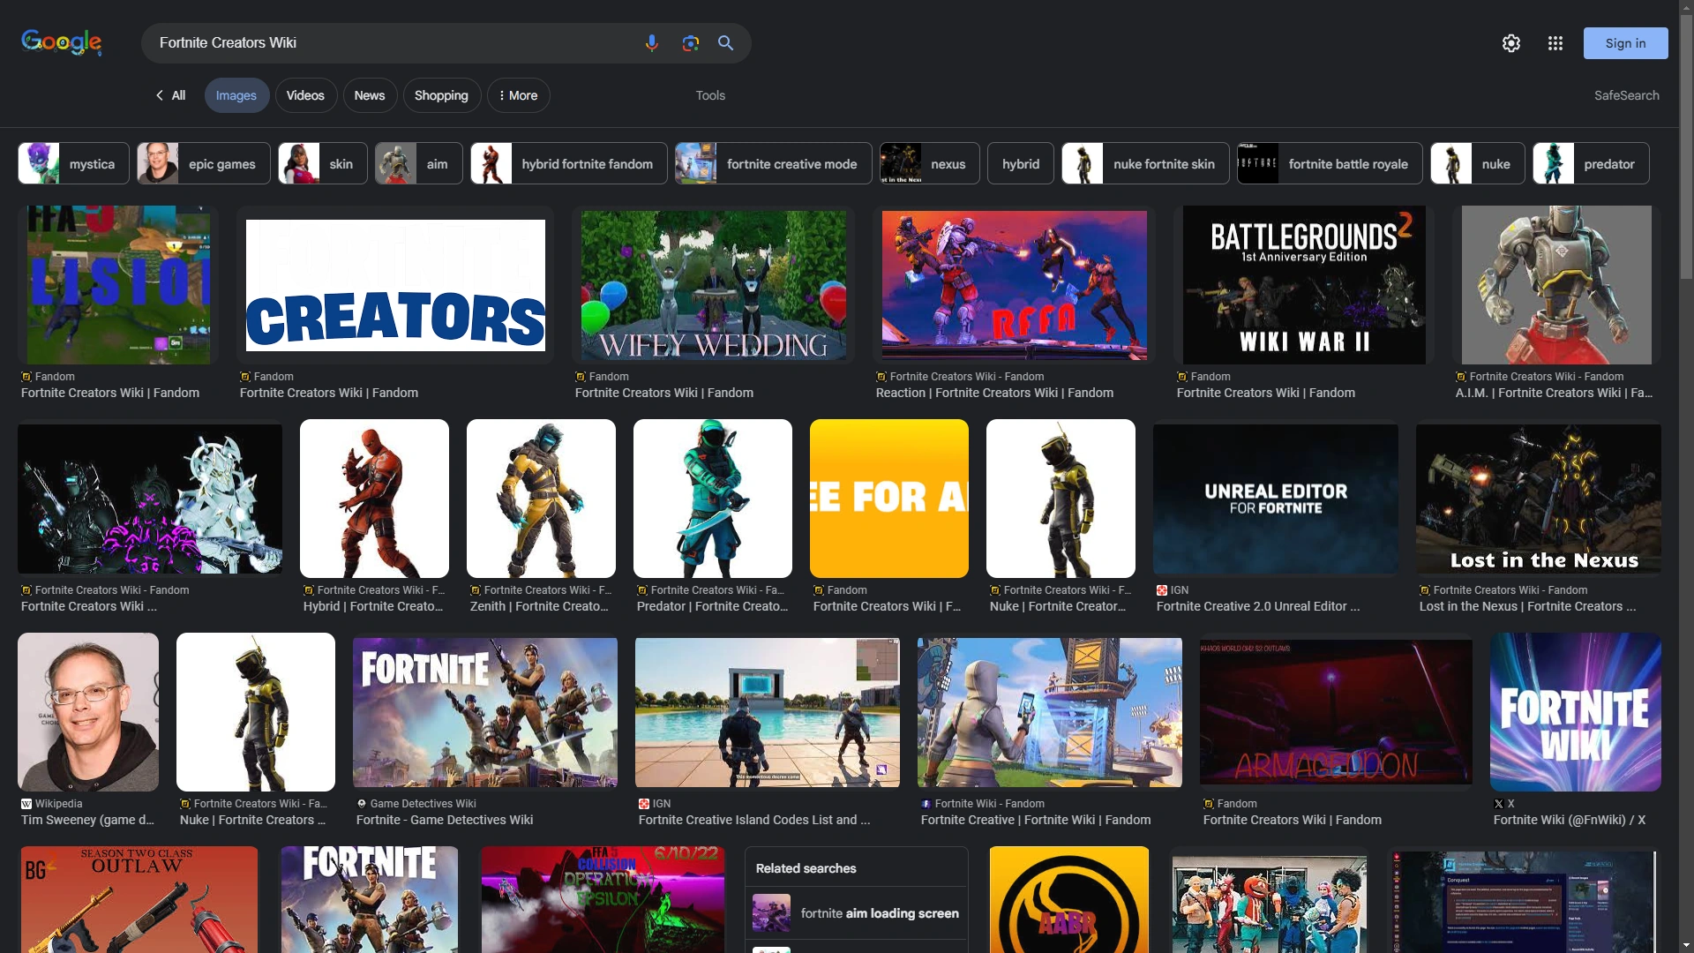The height and width of the screenshot is (953, 1694).
Task: Open Google apps grid launcher
Action: pos(1555,43)
